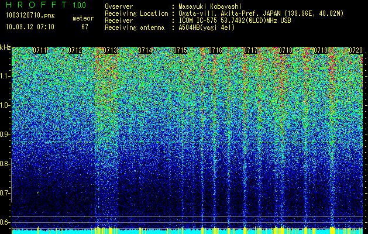
Task: Click observer name Masayuki Kobayashi
Action: click(210, 6)
